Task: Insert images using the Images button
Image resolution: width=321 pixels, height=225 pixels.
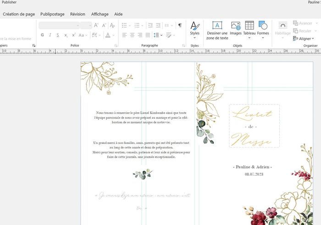Action: [x=236, y=28]
